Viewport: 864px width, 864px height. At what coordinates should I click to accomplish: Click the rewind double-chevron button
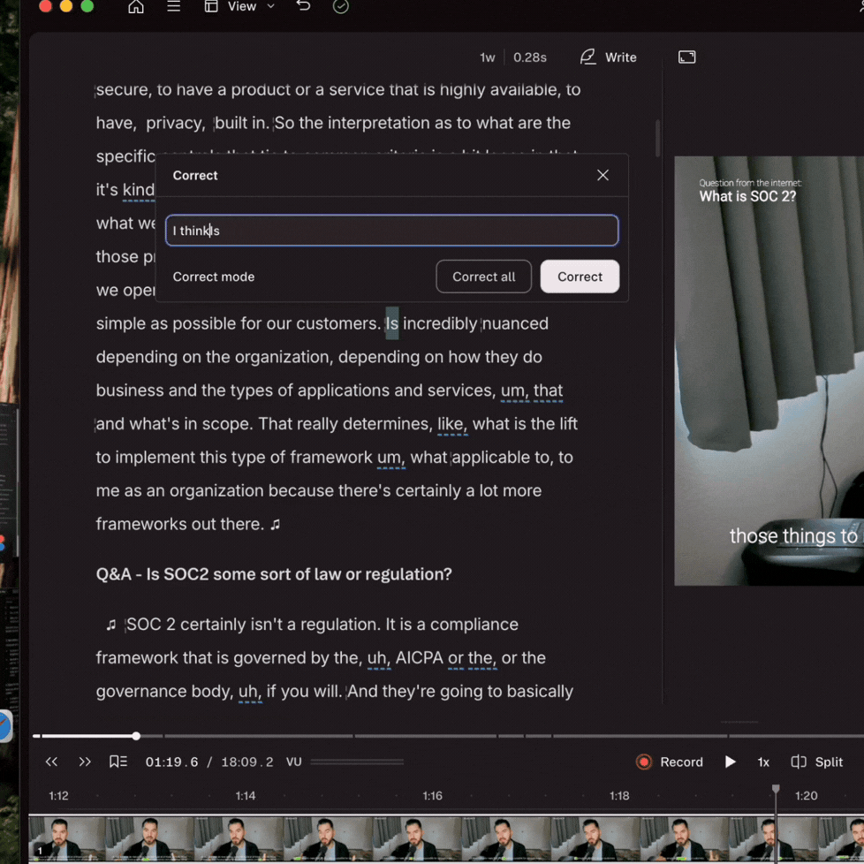51,762
